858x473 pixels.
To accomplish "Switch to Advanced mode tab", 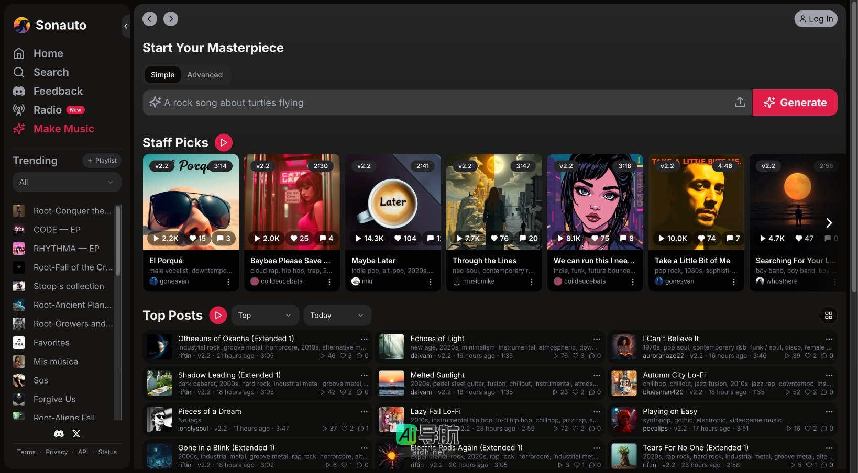I will tap(205, 75).
